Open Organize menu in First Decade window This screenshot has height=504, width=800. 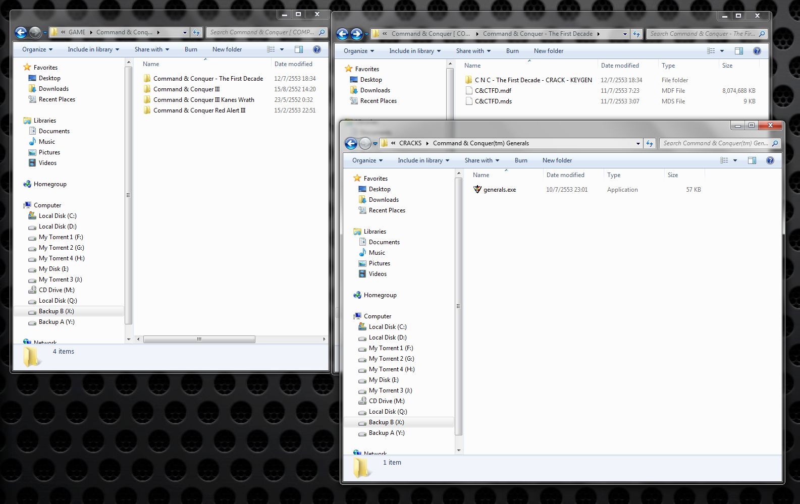tap(359, 51)
